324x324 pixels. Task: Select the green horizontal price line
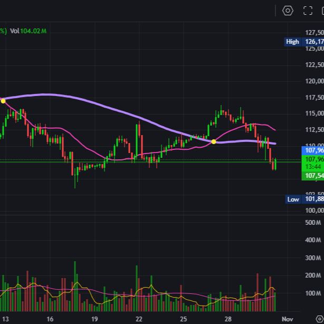coord(150,162)
